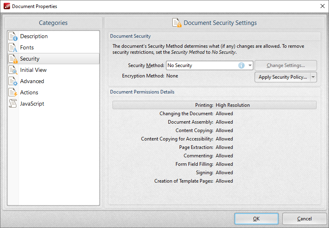Click the Page Extraction permission row
This screenshot has height=228, width=329.
click(x=215, y=147)
